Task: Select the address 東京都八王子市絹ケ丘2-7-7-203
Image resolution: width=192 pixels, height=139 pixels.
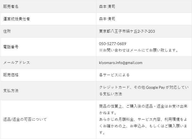Action: [127, 31]
